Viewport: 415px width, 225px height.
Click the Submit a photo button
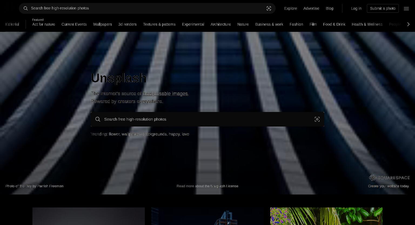pyautogui.click(x=383, y=8)
